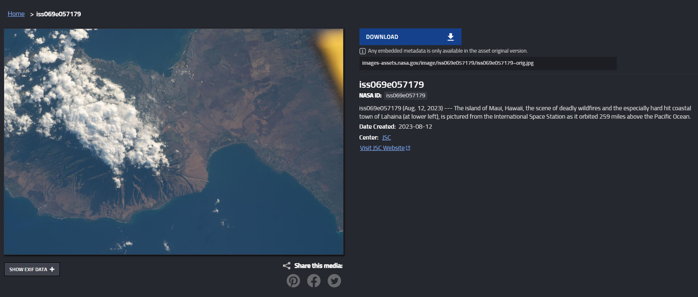Image resolution: width=698 pixels, height=297 pixels.
Task: Click the external link icon after JSC Website
Action: coord(408,148)
